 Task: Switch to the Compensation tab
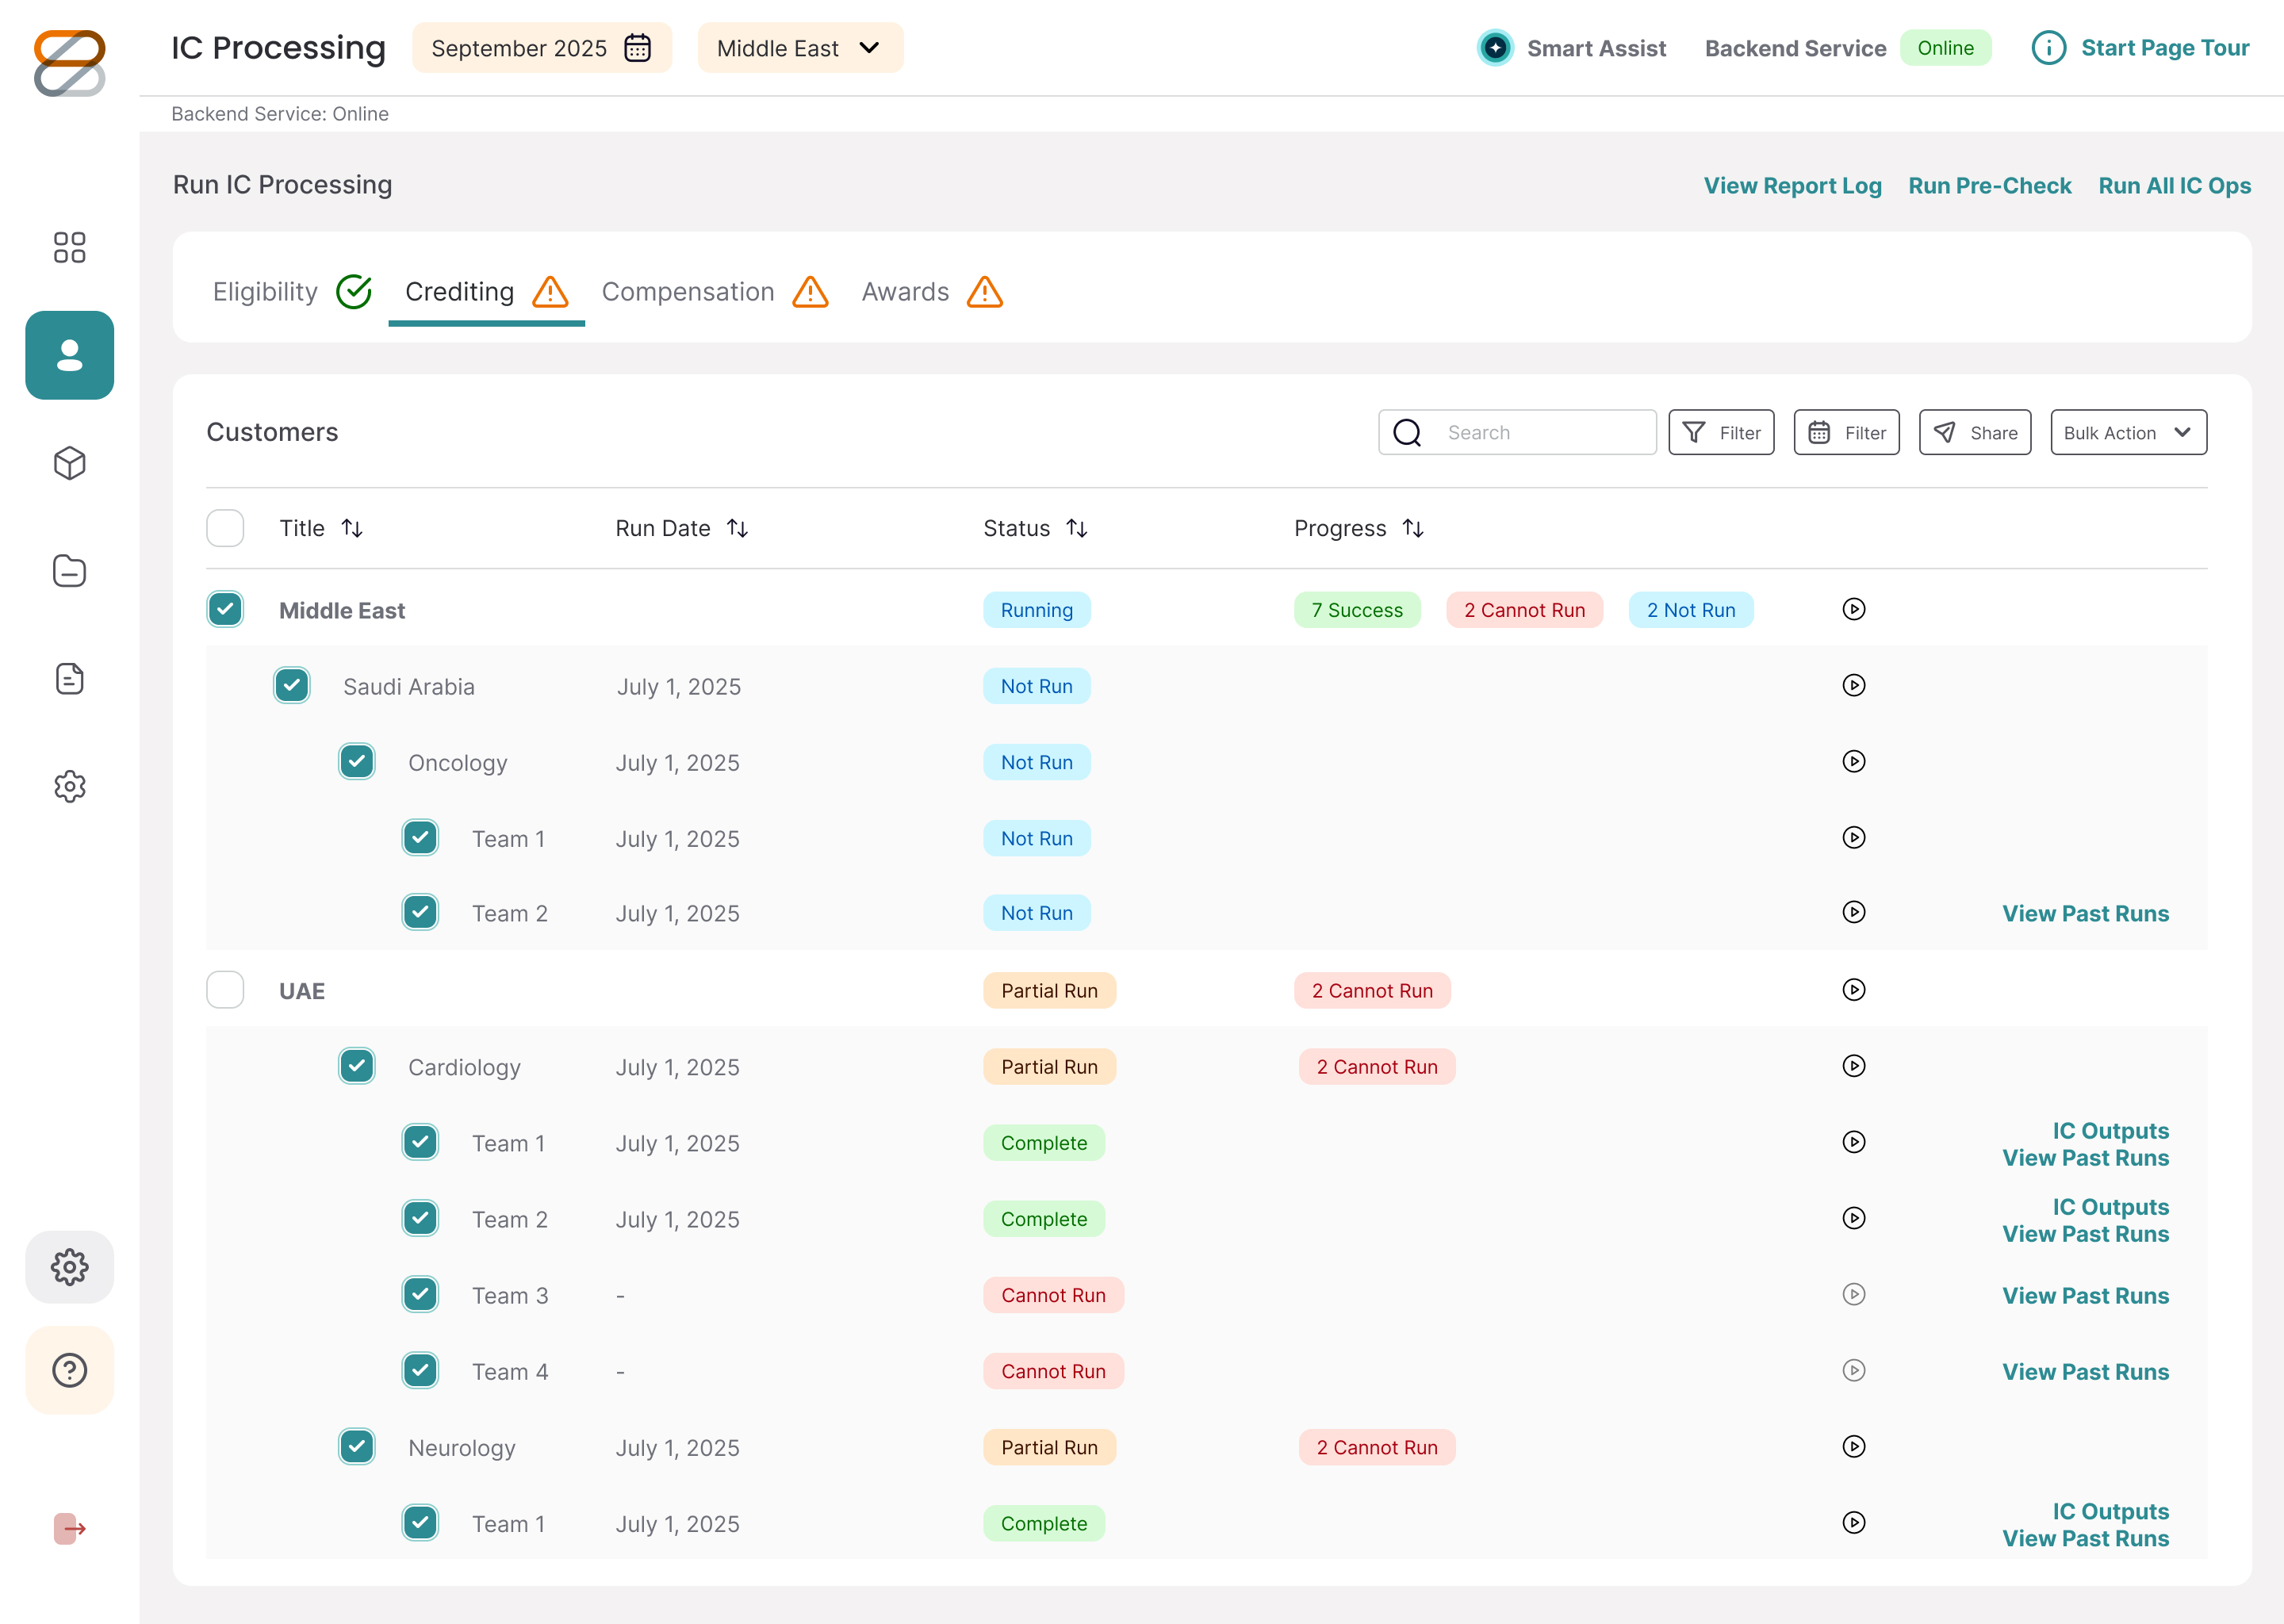click(715, 292)
